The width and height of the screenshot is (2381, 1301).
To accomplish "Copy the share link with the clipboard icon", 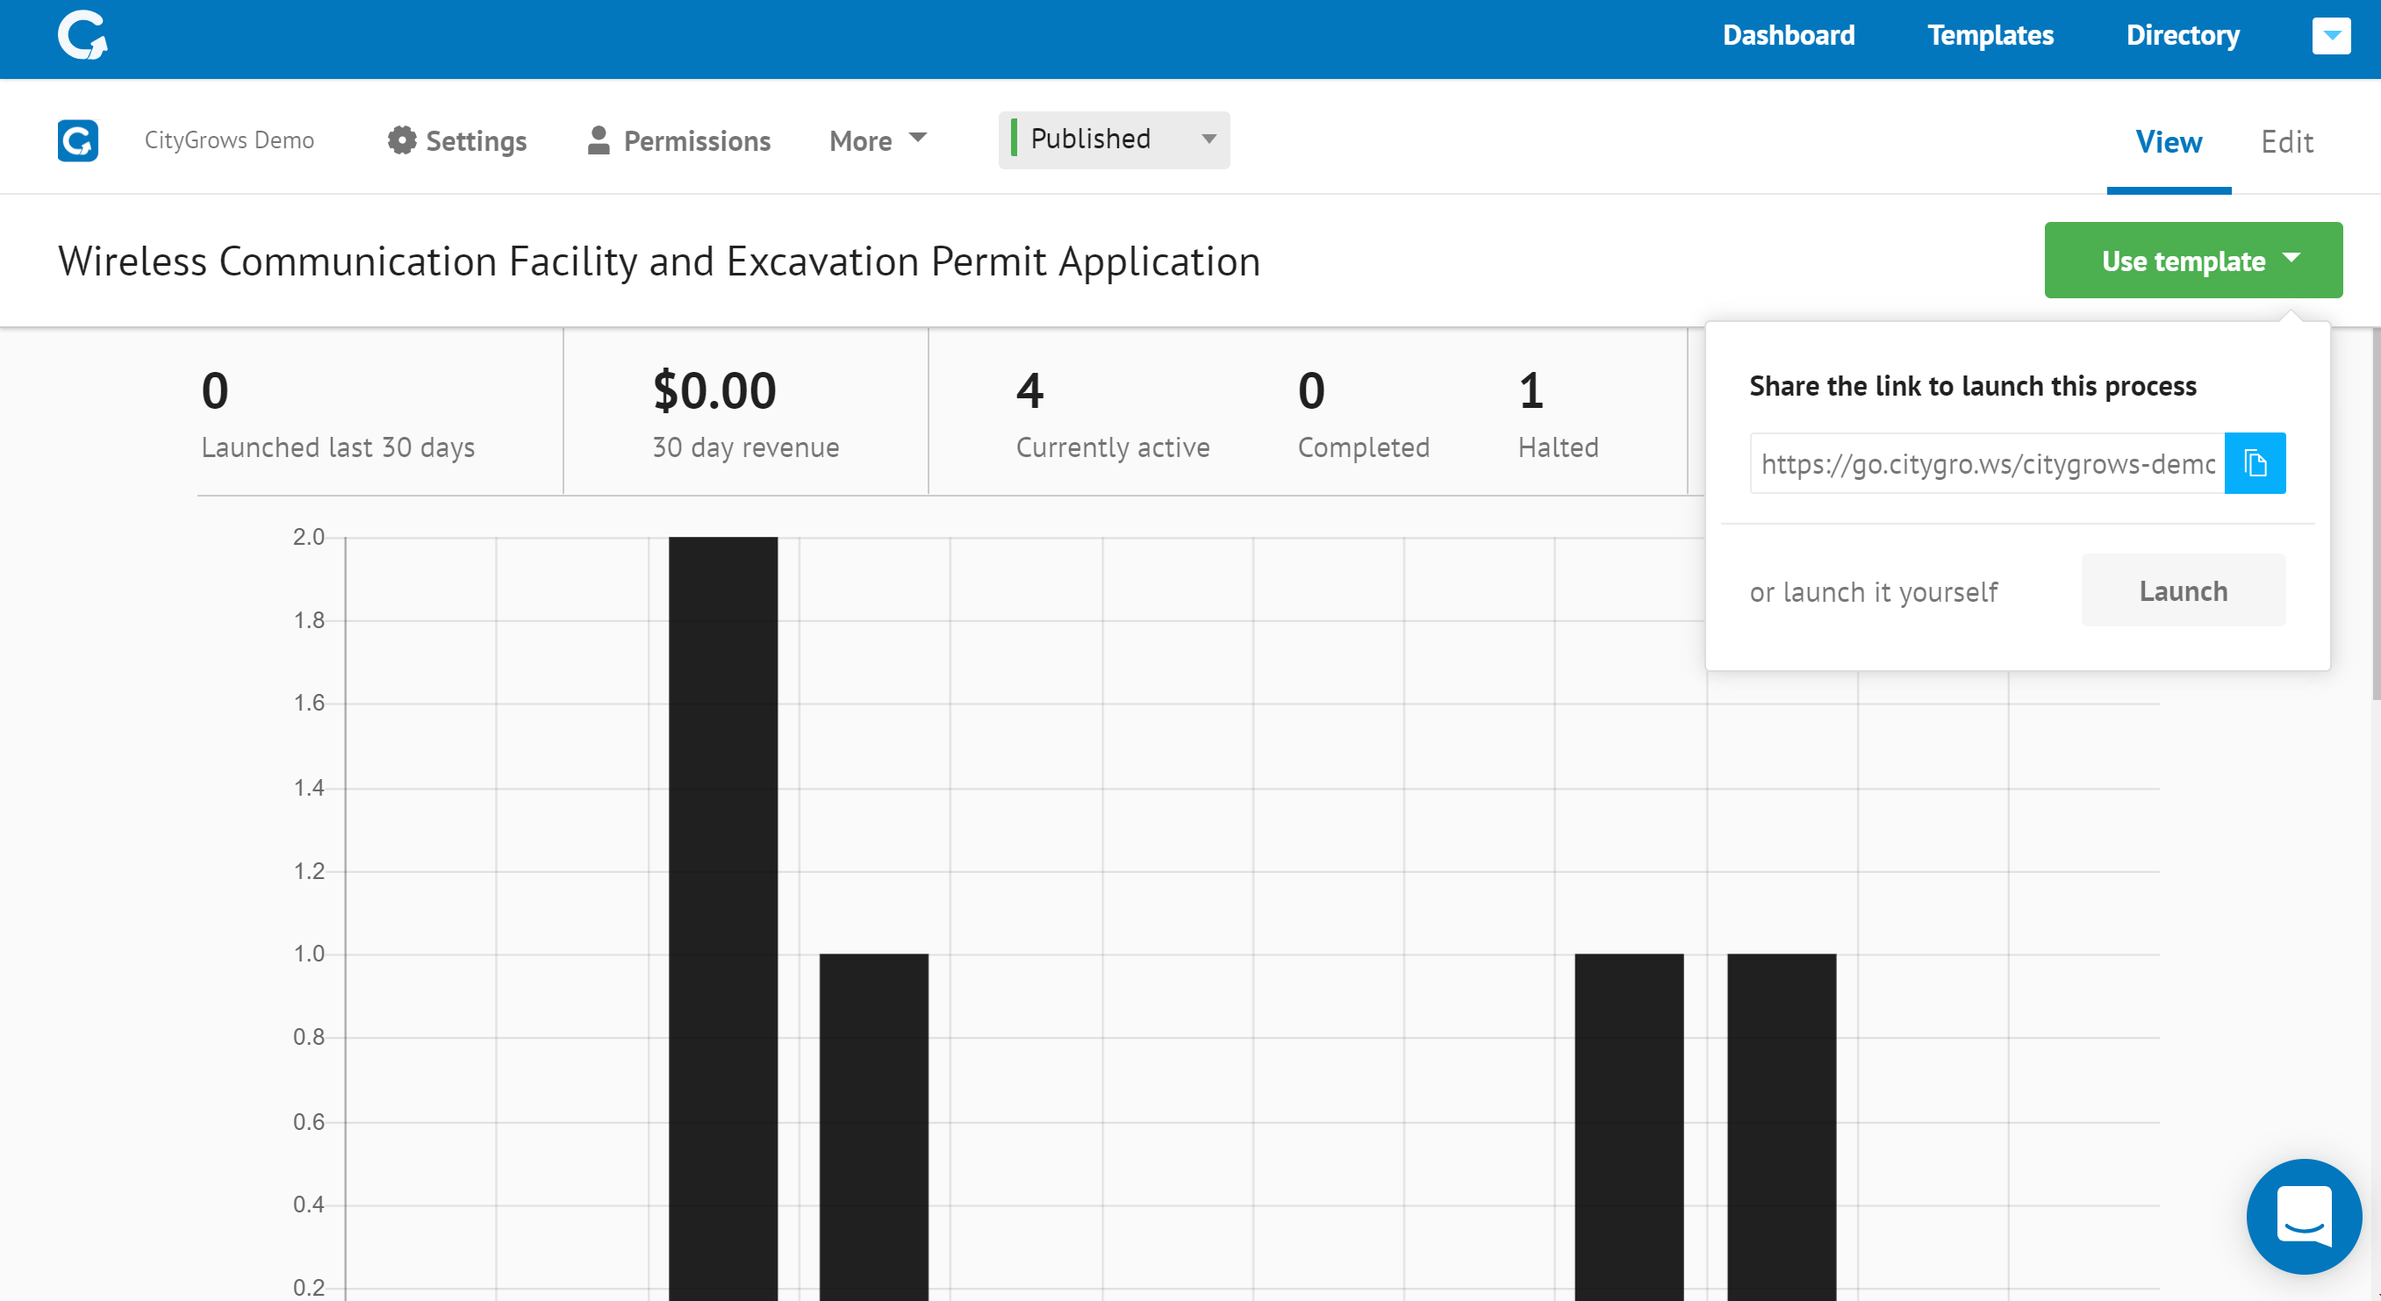I will [x=2255, y=463].
